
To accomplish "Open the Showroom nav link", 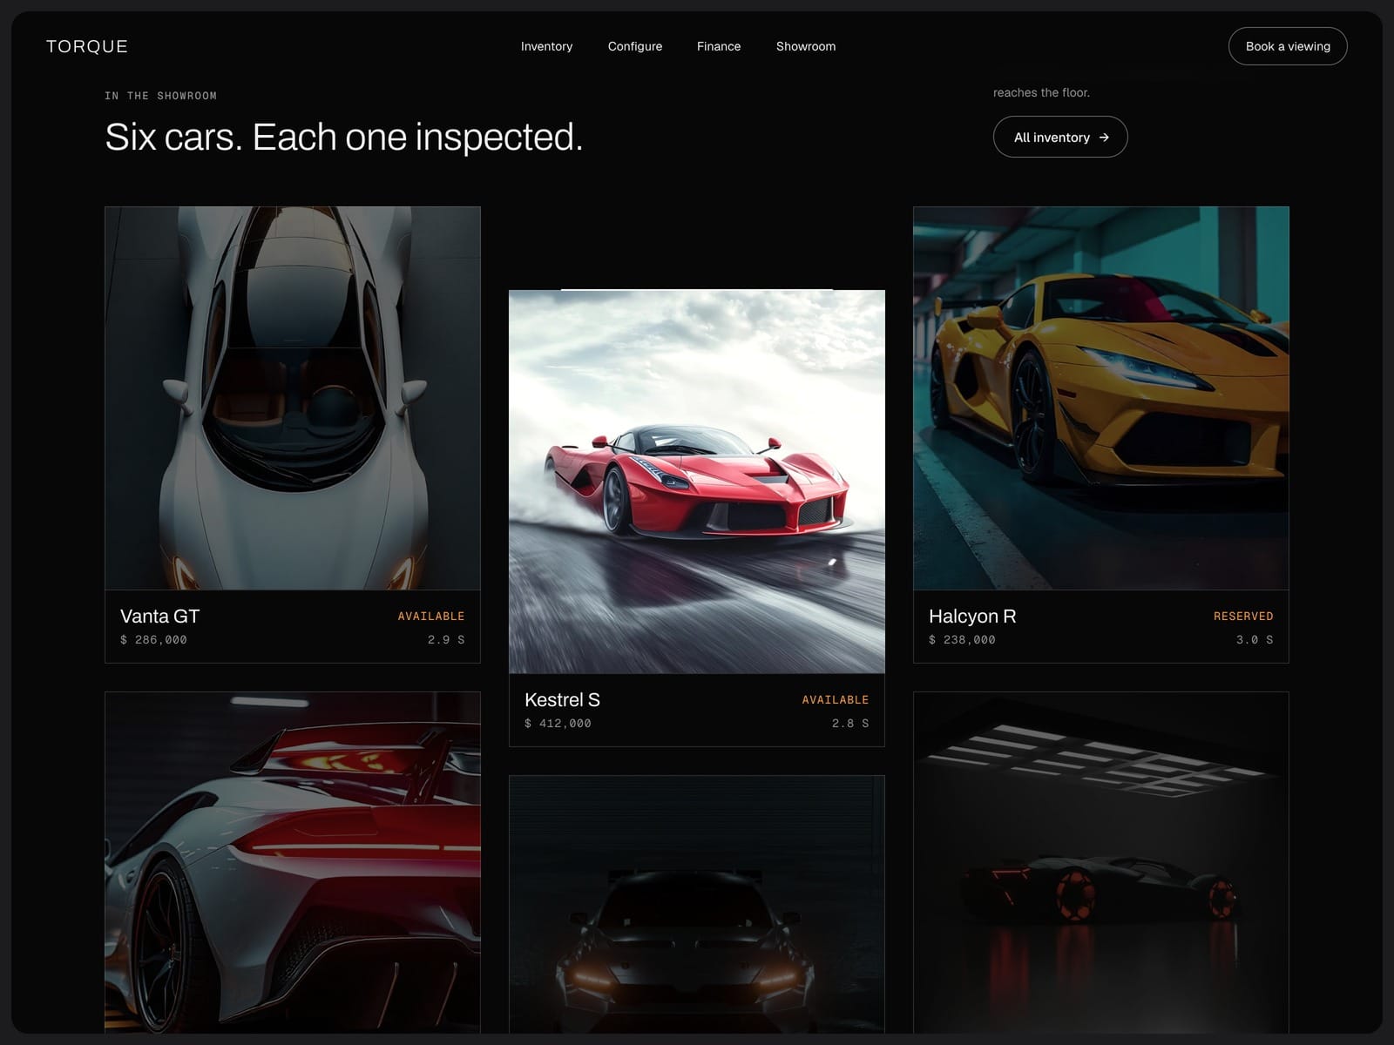I will tap(806, 46).
